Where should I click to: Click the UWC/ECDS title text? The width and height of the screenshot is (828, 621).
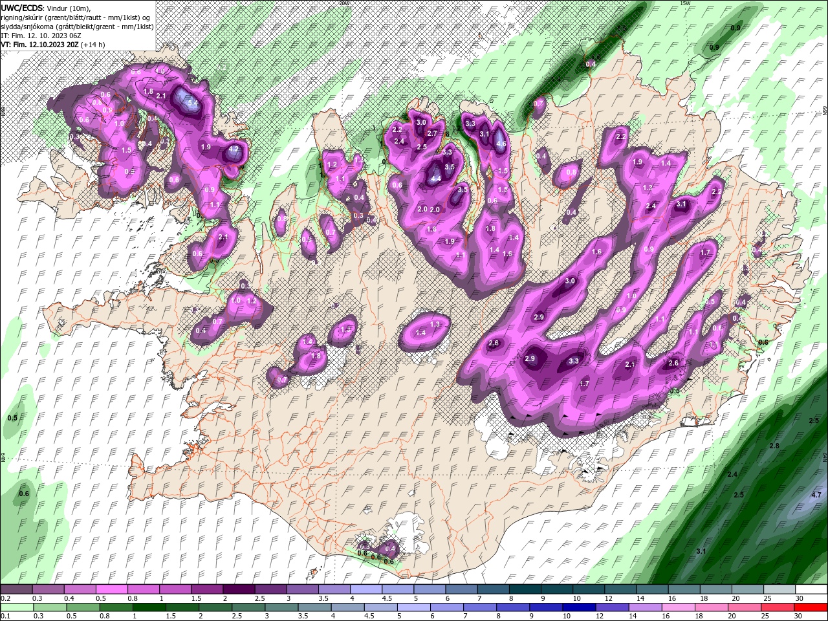[21, 8]
